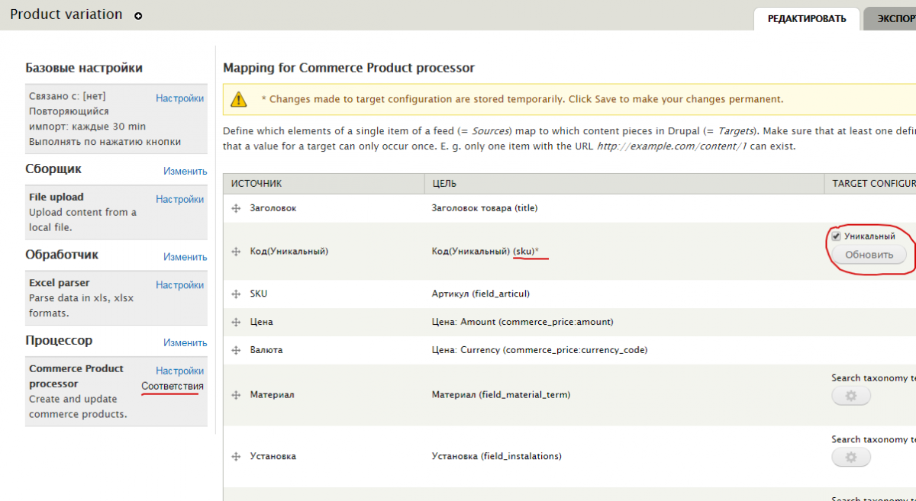The width and height of the screenshot is (916, 501).
Task: Click Изменить link next to Процессор
Action: [x=185, y=343]
